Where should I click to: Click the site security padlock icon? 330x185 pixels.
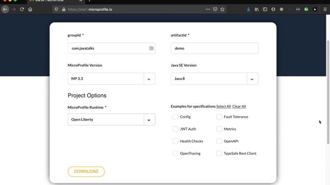tap(64, 9)
